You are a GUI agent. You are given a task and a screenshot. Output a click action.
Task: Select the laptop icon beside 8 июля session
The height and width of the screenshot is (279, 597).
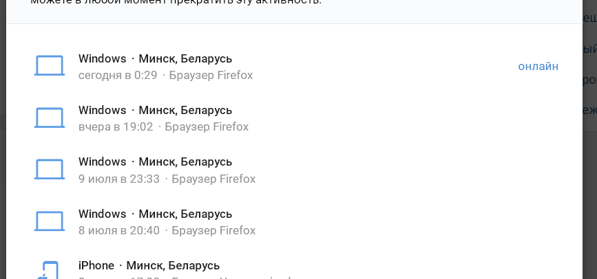tap(50, 221)
